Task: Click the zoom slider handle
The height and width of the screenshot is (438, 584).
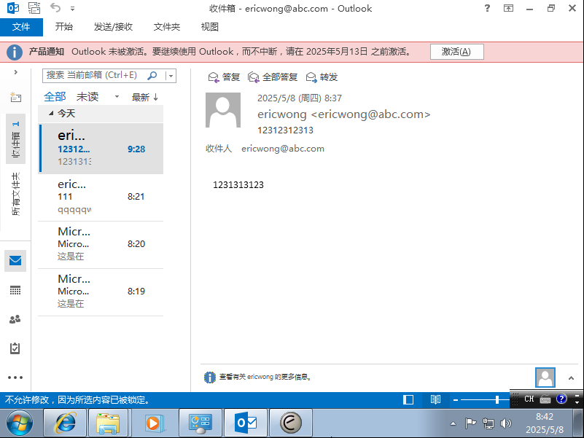Action: pos(497,400)
